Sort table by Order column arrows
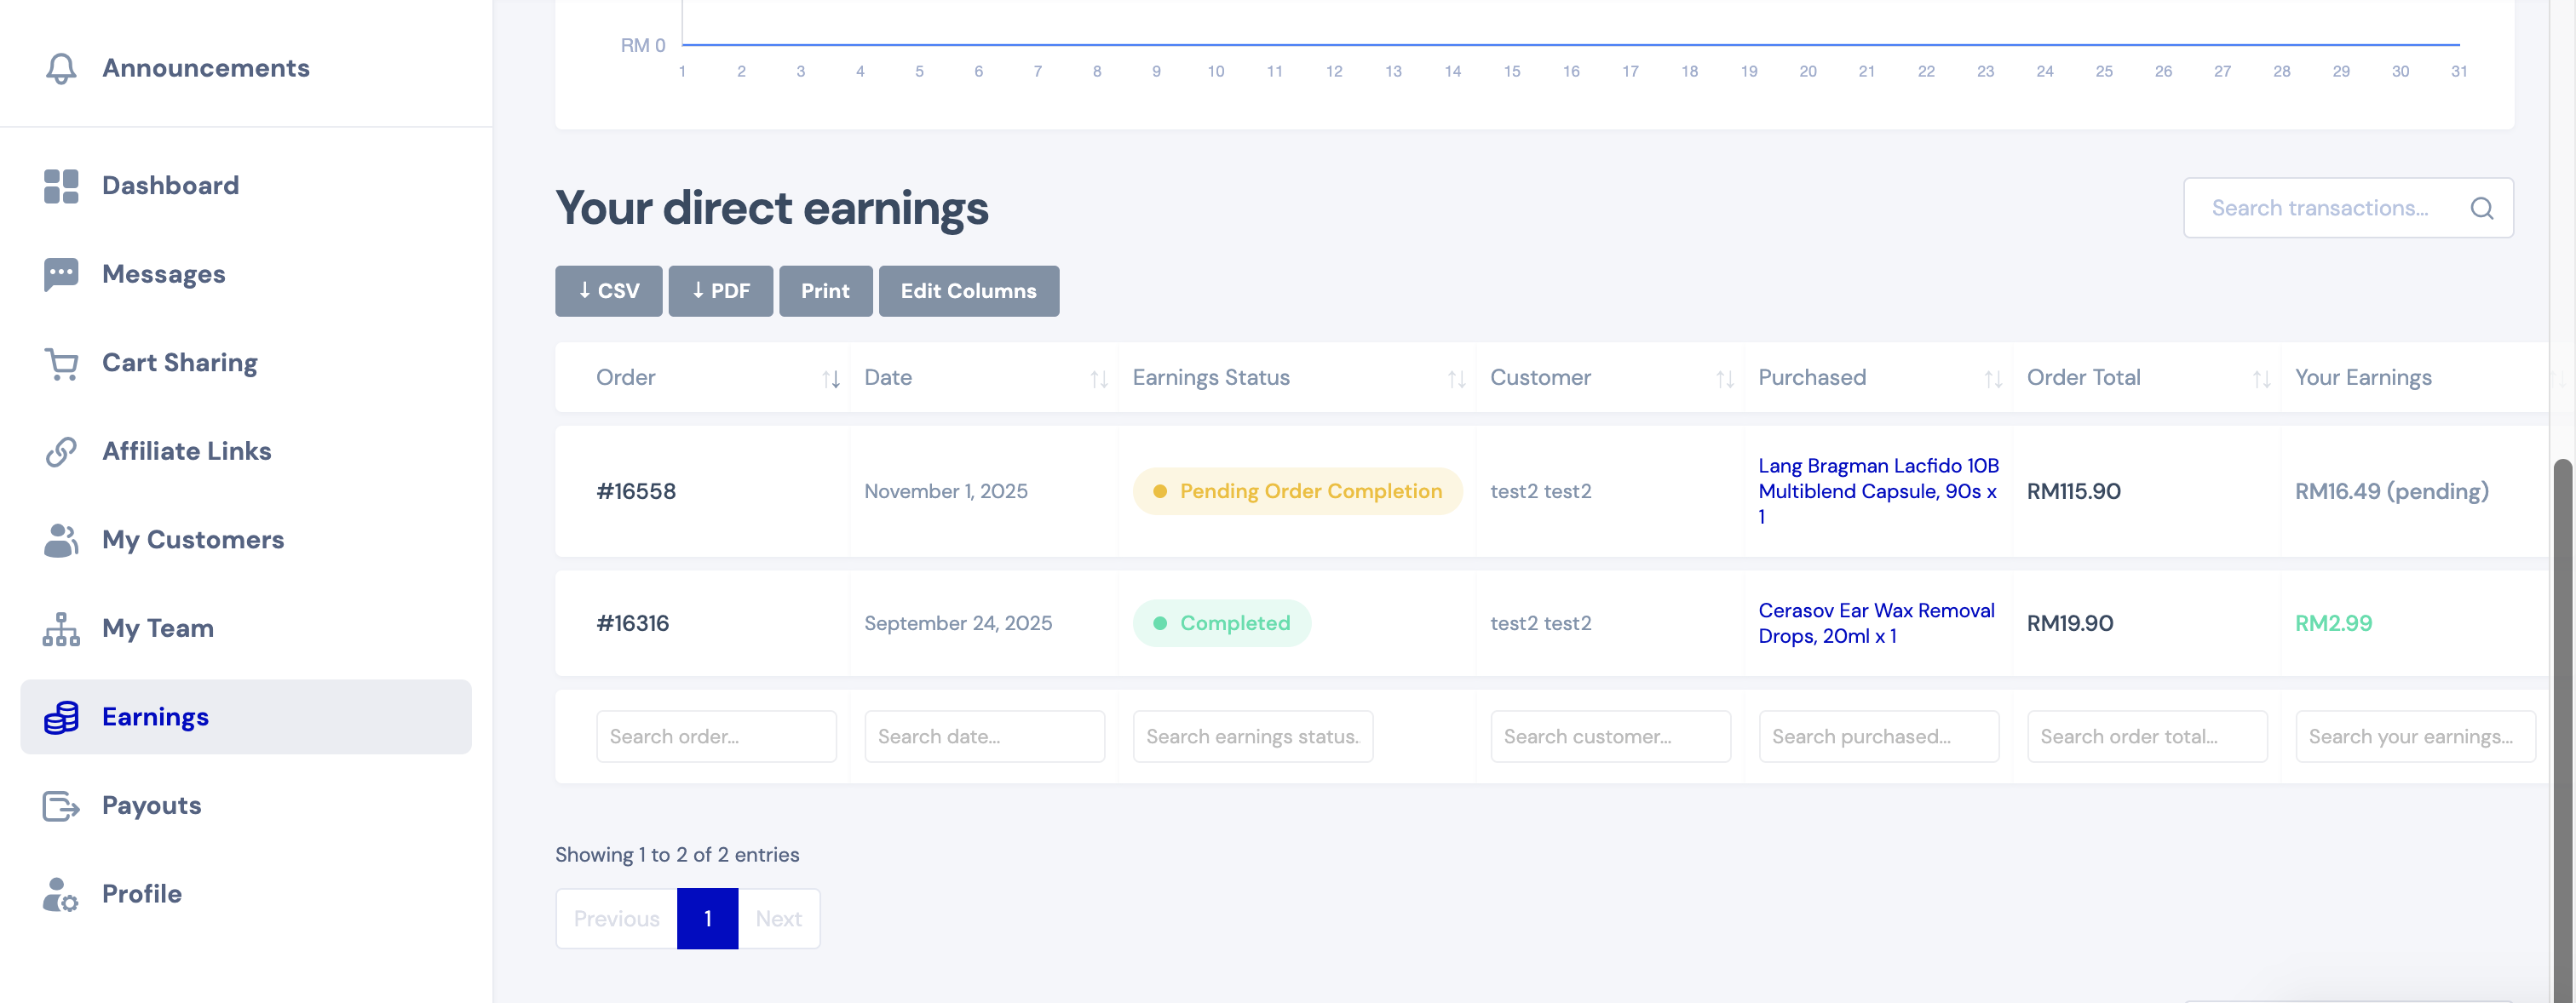 pyautogui.click(x=830, y=379)
